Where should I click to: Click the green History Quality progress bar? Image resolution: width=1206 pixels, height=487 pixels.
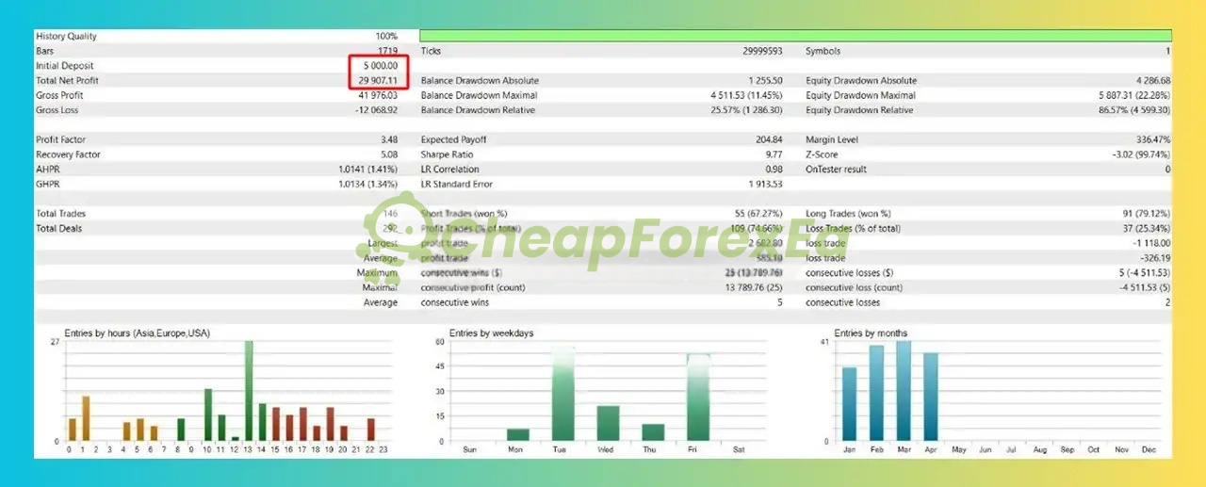795,36
